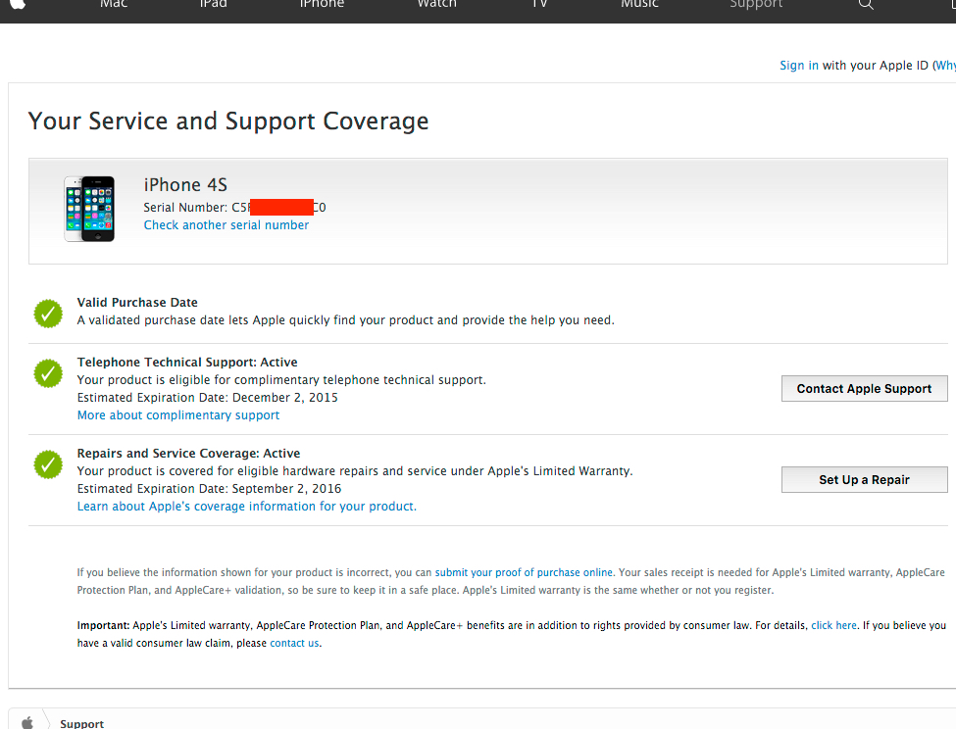
Task: Go to the iPhone tab in the top navigation
Action: [322, 5]
